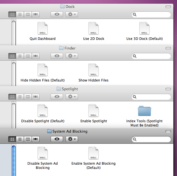177x176 pixels.
Task: Click the System Ad Blocking folder title icon
Action: pyautogui.click(x=49, y=131)
